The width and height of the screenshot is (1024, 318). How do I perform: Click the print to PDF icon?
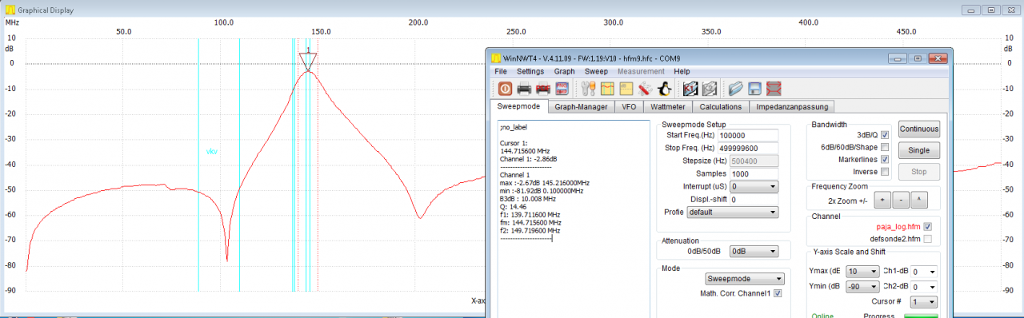[x=542, y=89]
